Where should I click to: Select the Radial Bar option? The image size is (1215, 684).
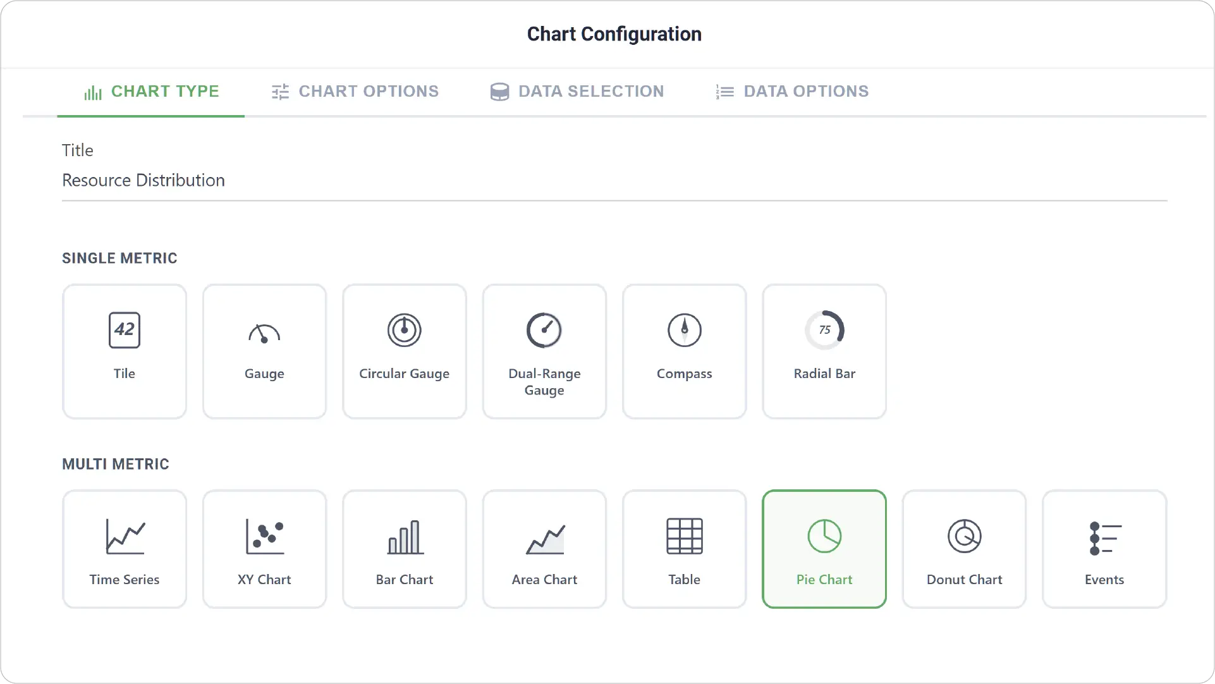click(824, 351)
